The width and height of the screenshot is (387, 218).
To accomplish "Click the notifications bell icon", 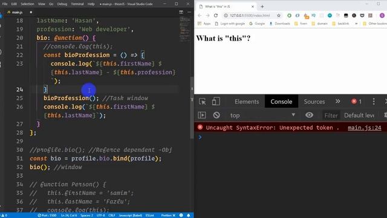I will pos(189,216).
